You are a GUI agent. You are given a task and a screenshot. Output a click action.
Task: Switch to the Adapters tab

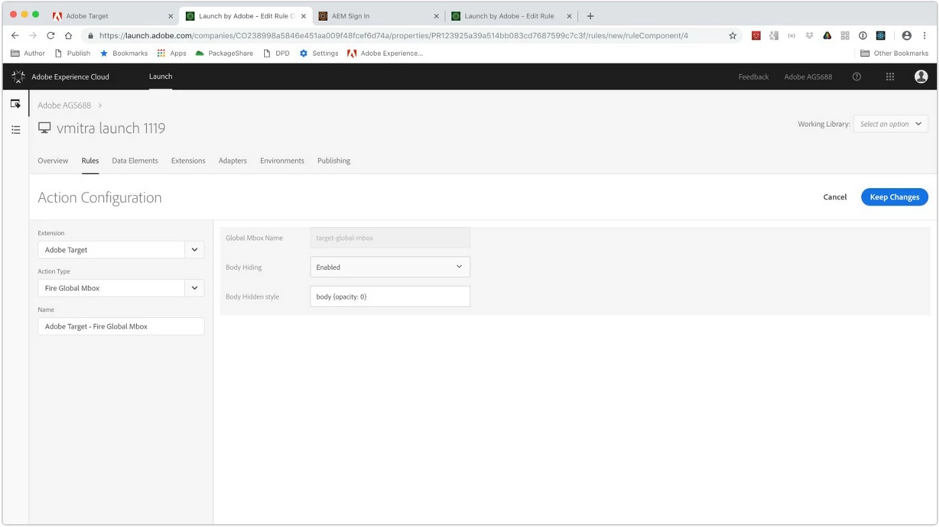pyautogui.click(x=233, y=161)
